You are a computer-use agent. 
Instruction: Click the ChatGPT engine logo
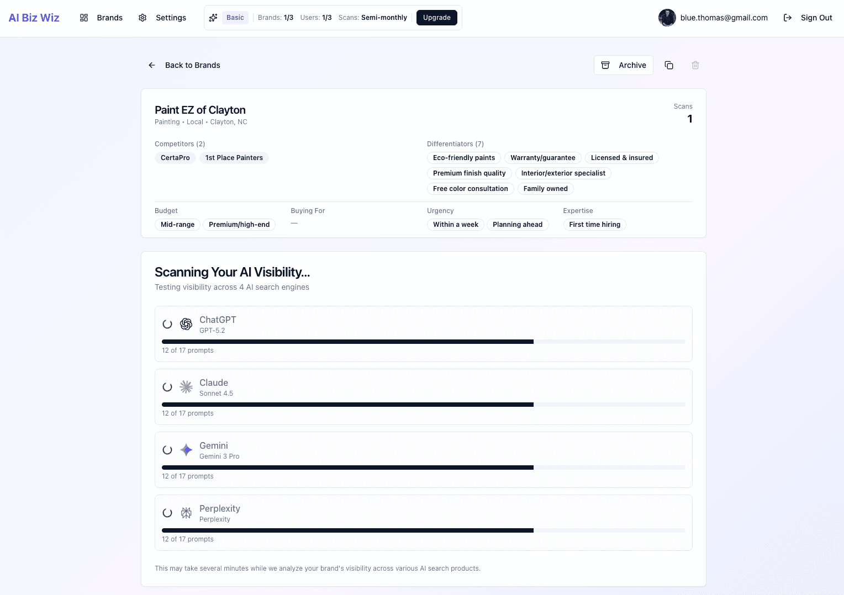tap(186, 324)
